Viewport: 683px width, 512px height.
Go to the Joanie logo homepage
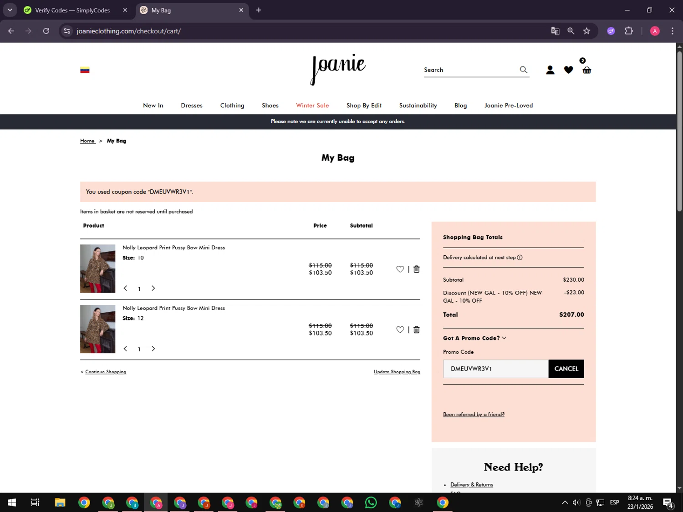338,70
